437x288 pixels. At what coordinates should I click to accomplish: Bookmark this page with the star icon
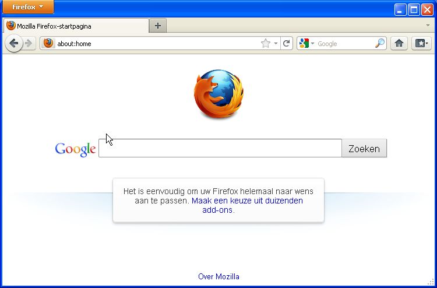[x=266, y=43]
